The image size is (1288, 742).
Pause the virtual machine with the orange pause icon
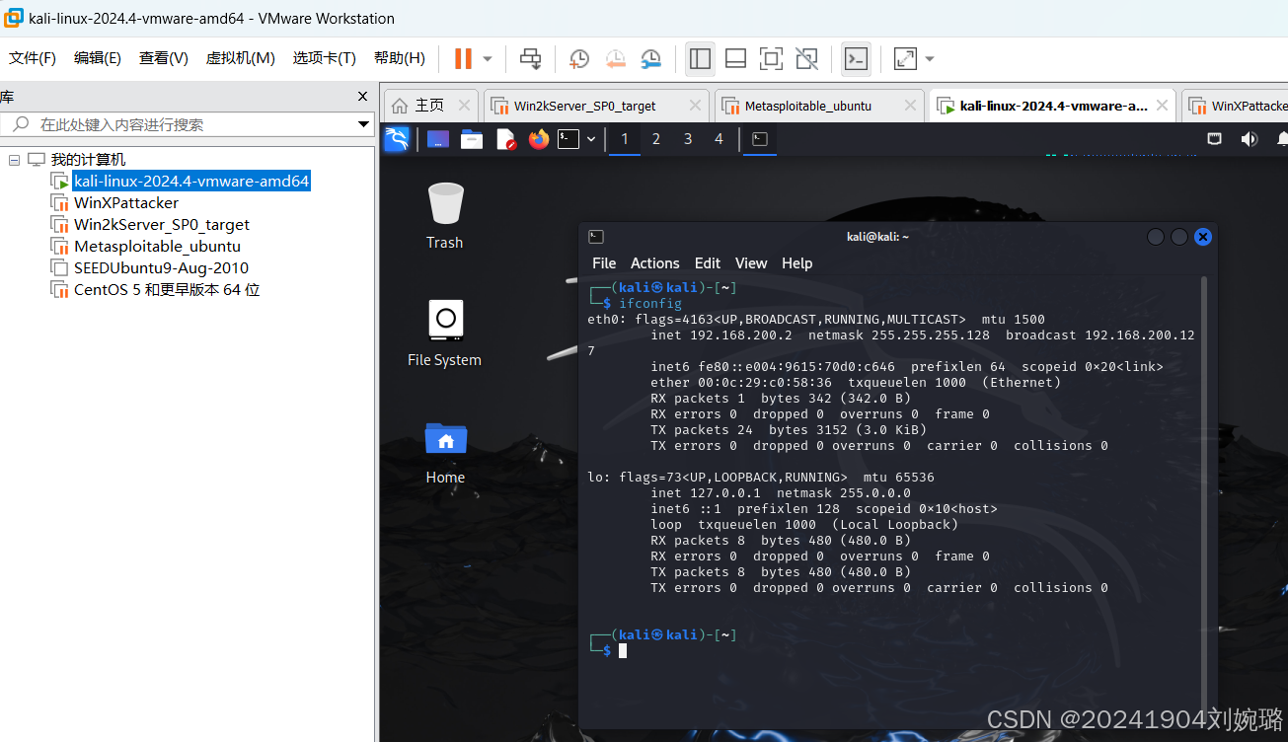click(463, 59)
